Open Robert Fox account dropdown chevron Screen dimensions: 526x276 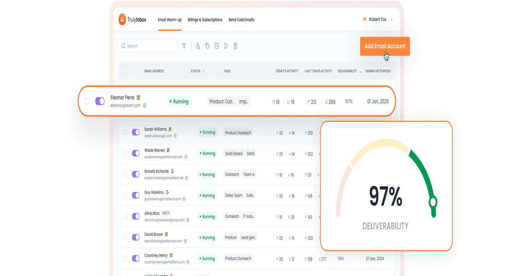coord(391,20)
